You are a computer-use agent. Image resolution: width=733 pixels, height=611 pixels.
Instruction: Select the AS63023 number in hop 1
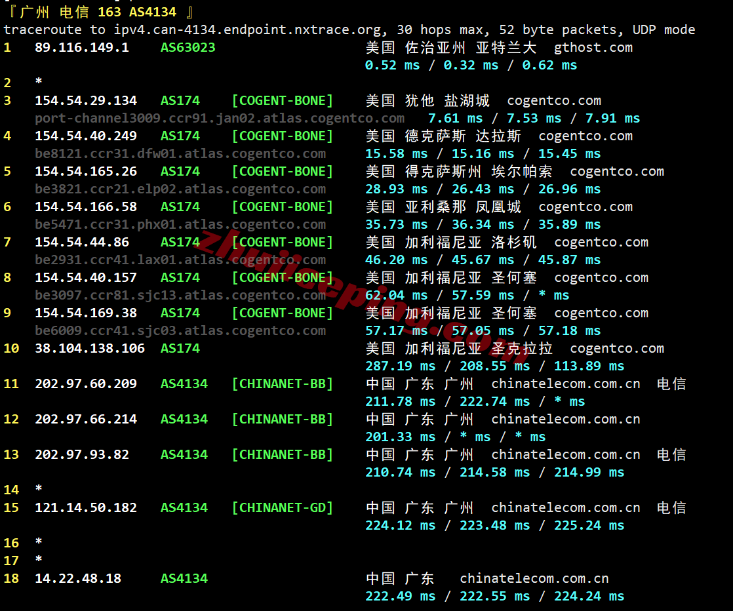[188, 48]
